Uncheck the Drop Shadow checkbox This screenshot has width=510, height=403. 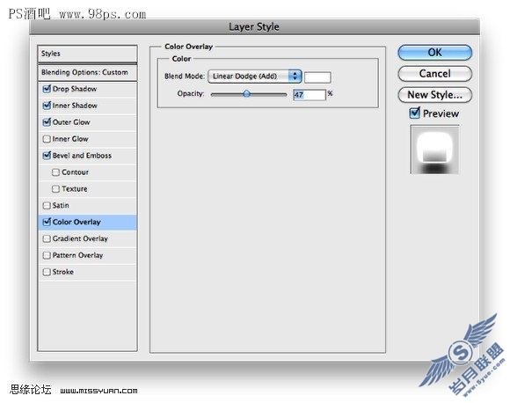pos(47,89)
